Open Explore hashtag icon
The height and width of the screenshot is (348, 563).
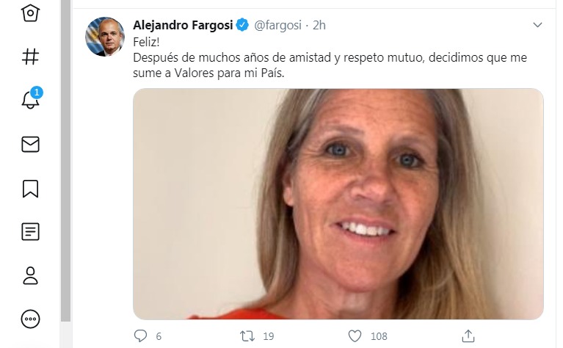(x=30, y=57)
